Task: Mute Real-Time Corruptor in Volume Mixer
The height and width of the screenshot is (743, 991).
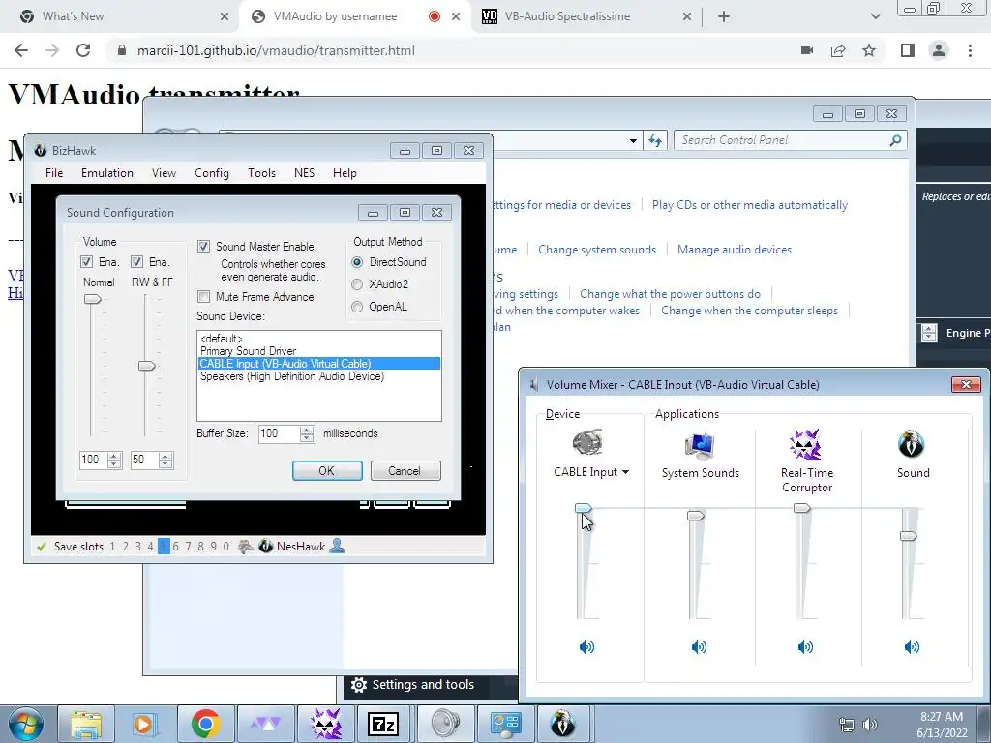Action: (x=805, y=646)
